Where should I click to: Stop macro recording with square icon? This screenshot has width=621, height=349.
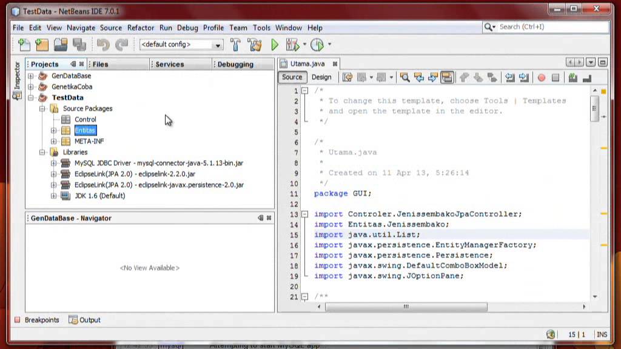556,78
